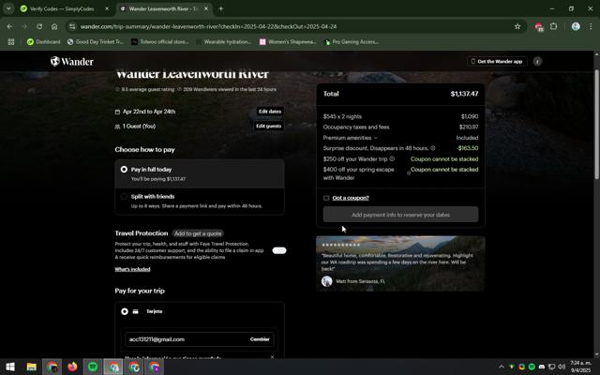This screenshot has width=600, height=375.
Task: Click the Edit dates button
Action: [x=270, y=112]
